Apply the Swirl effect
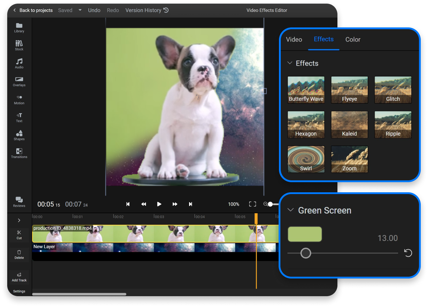This screenshot has height=307, width=428. tap(306, 159)
